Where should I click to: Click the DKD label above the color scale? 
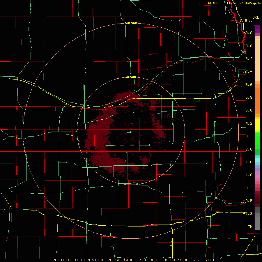(256, 17)
